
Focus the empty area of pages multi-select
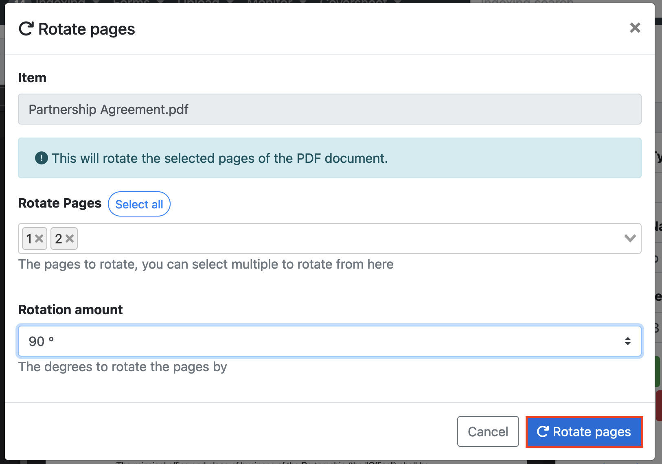pos(346,239)
